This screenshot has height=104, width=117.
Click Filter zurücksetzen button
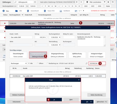pyautogui.click(x=94, y=2)
